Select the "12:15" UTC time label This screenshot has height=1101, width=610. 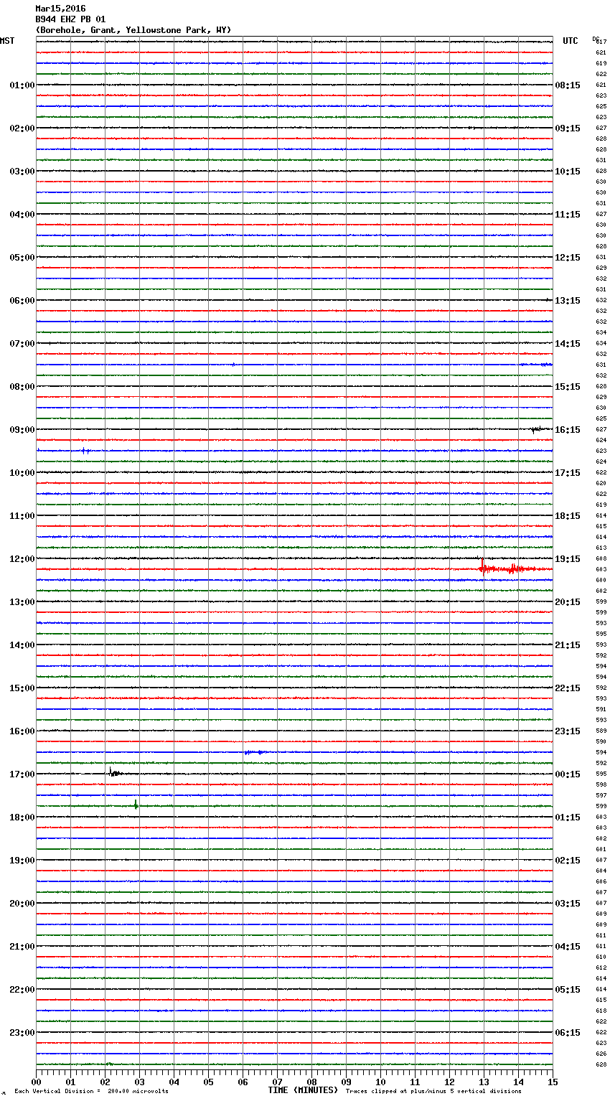click(x=568, y=258)
